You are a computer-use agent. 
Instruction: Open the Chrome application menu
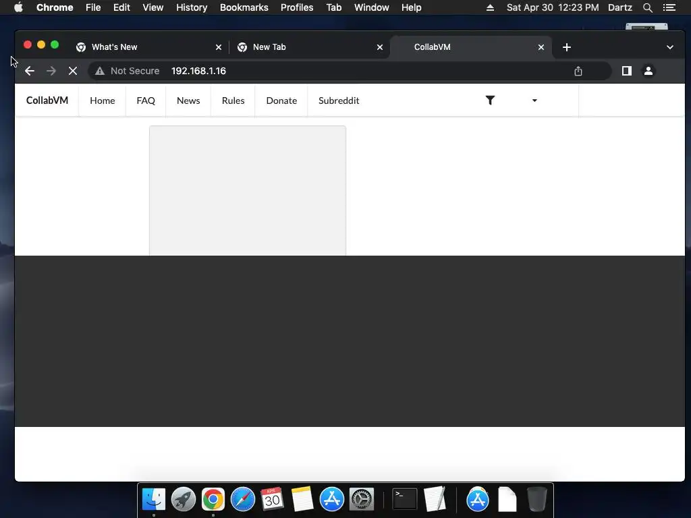(x=55, y=7)
